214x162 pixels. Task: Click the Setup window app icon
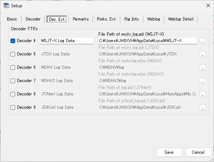[6, 6]
